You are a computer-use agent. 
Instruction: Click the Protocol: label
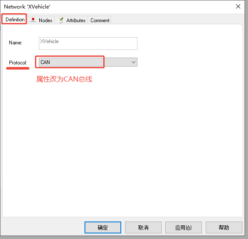[18, 63]
